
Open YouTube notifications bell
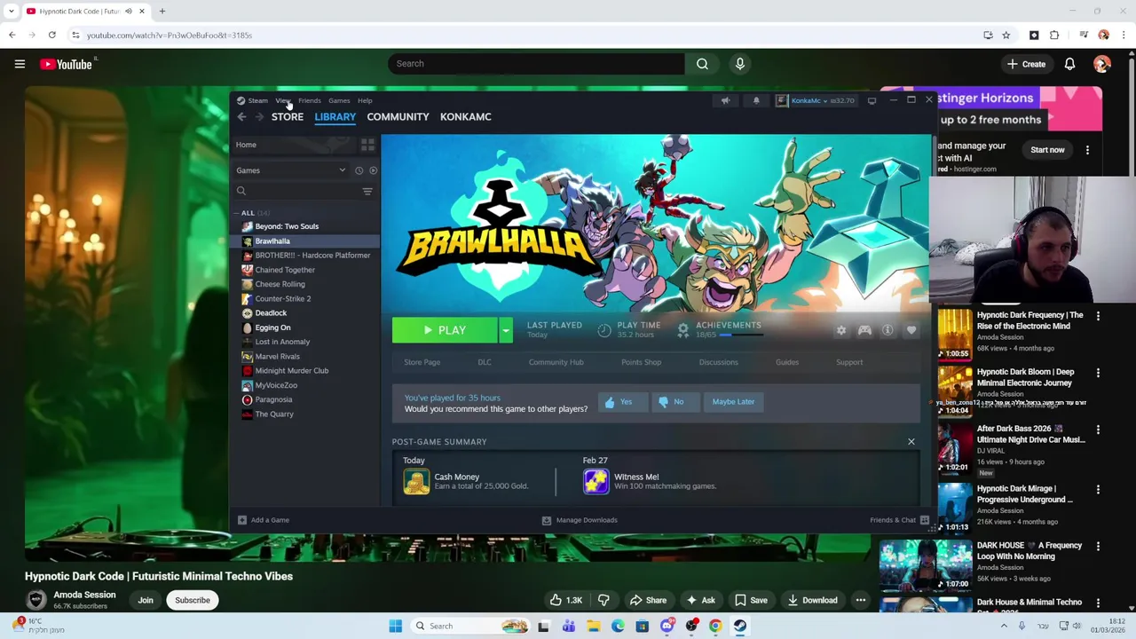(x=1069, y=64)
